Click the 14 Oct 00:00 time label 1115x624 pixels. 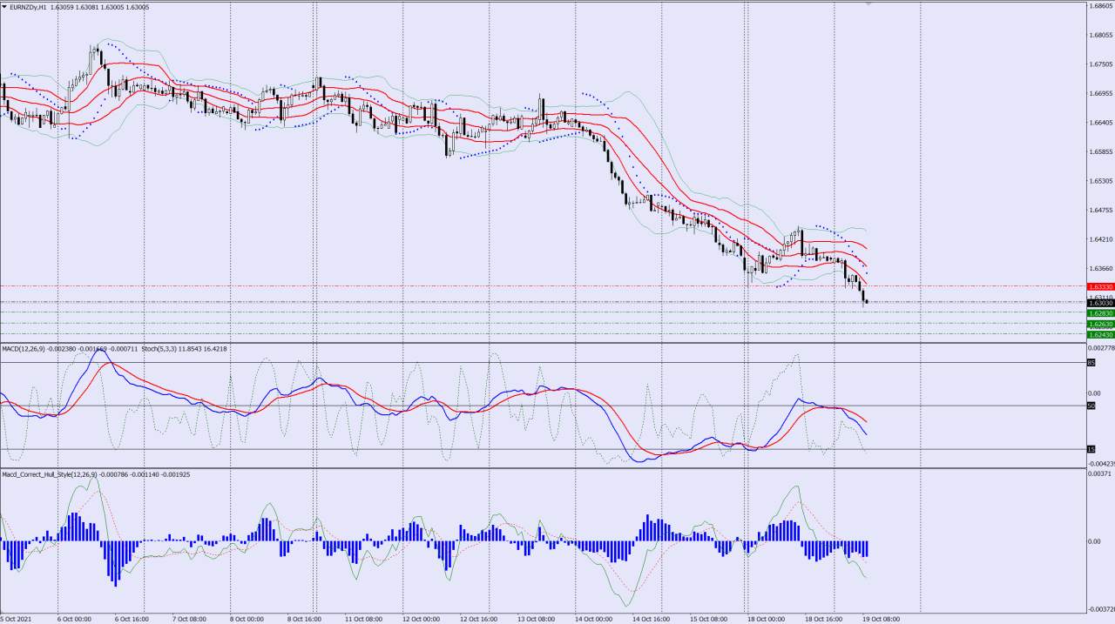594,619
